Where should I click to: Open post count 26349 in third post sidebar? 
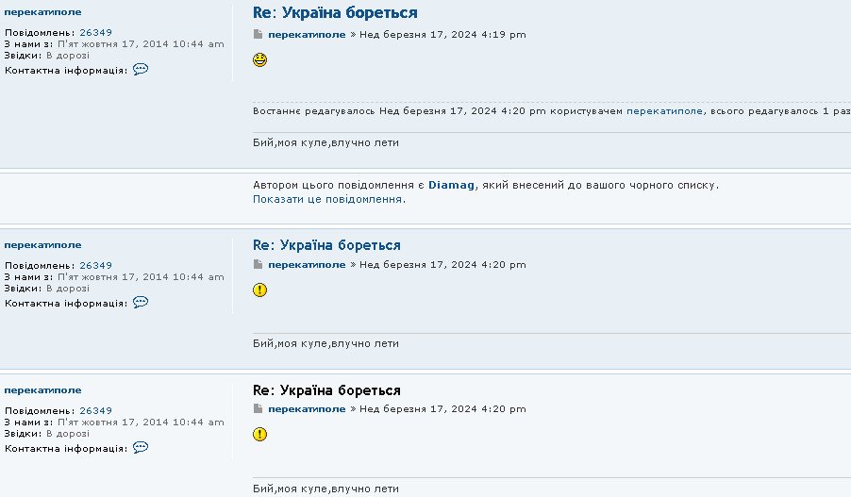(x=95, y=410)
